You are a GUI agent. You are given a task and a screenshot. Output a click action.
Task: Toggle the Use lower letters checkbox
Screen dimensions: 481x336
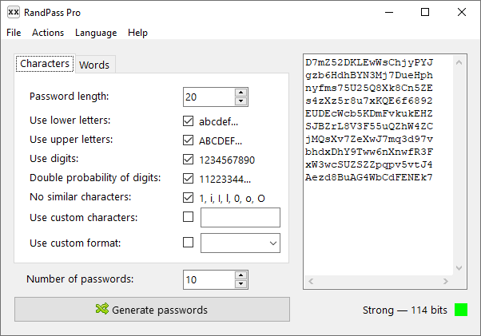click(x=188, y=121)
